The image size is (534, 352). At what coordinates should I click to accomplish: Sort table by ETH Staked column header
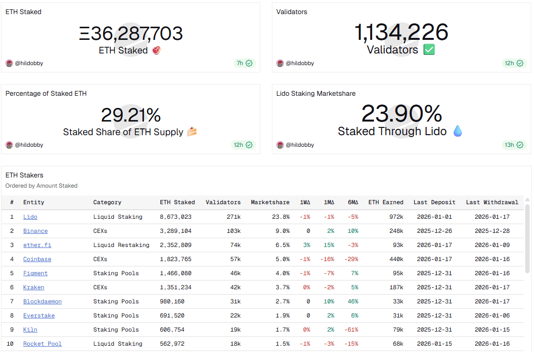point(177,202)
